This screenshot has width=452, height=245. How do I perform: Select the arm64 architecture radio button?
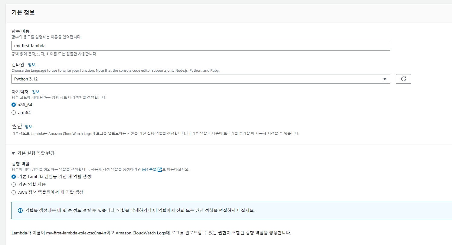pyautogui.click(x=14, y=113)
